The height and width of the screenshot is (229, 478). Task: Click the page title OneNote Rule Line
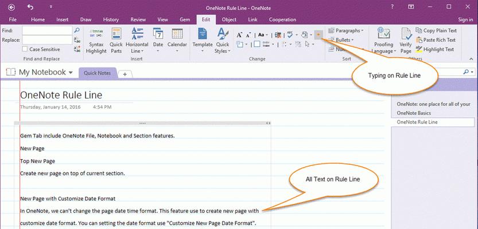point(61,95)
